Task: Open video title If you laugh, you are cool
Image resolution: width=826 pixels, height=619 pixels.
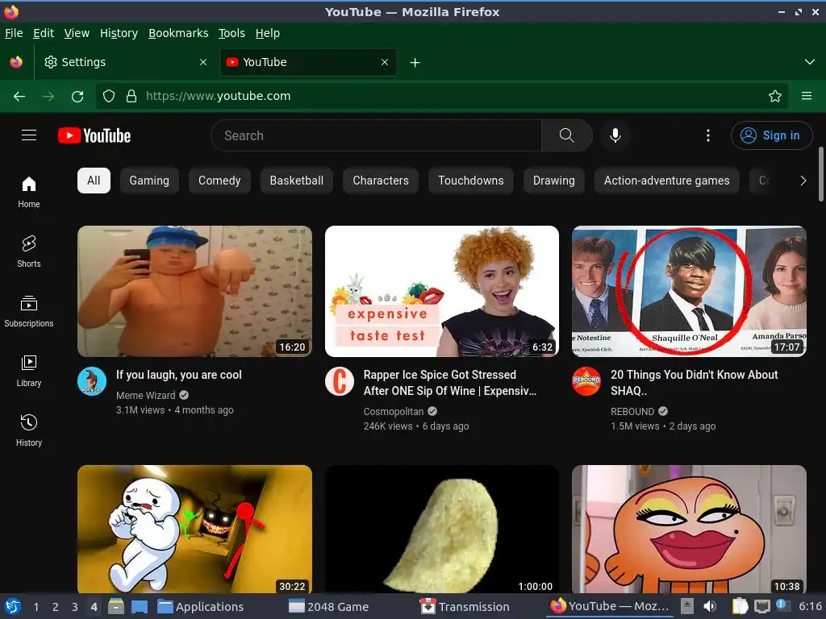Action: (178, 375)
